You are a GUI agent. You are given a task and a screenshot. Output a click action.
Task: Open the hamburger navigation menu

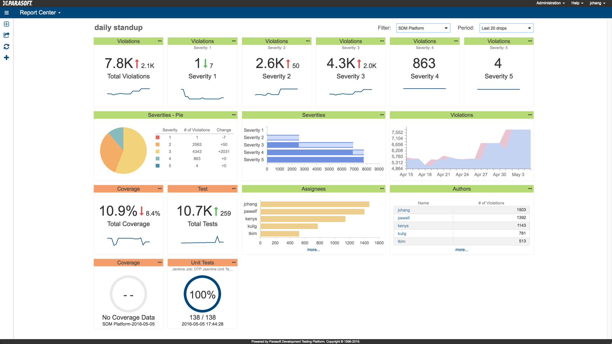point(6,13)
